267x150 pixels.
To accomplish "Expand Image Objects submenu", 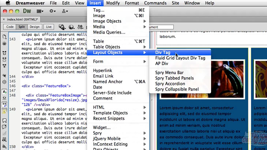I will click(118, 21).
